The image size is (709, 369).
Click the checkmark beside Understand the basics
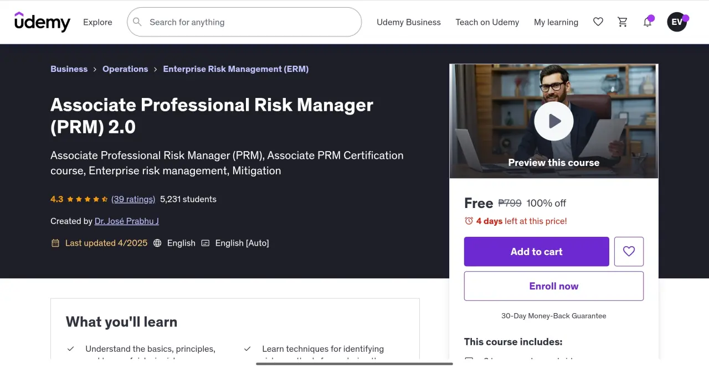coord(71,349)
